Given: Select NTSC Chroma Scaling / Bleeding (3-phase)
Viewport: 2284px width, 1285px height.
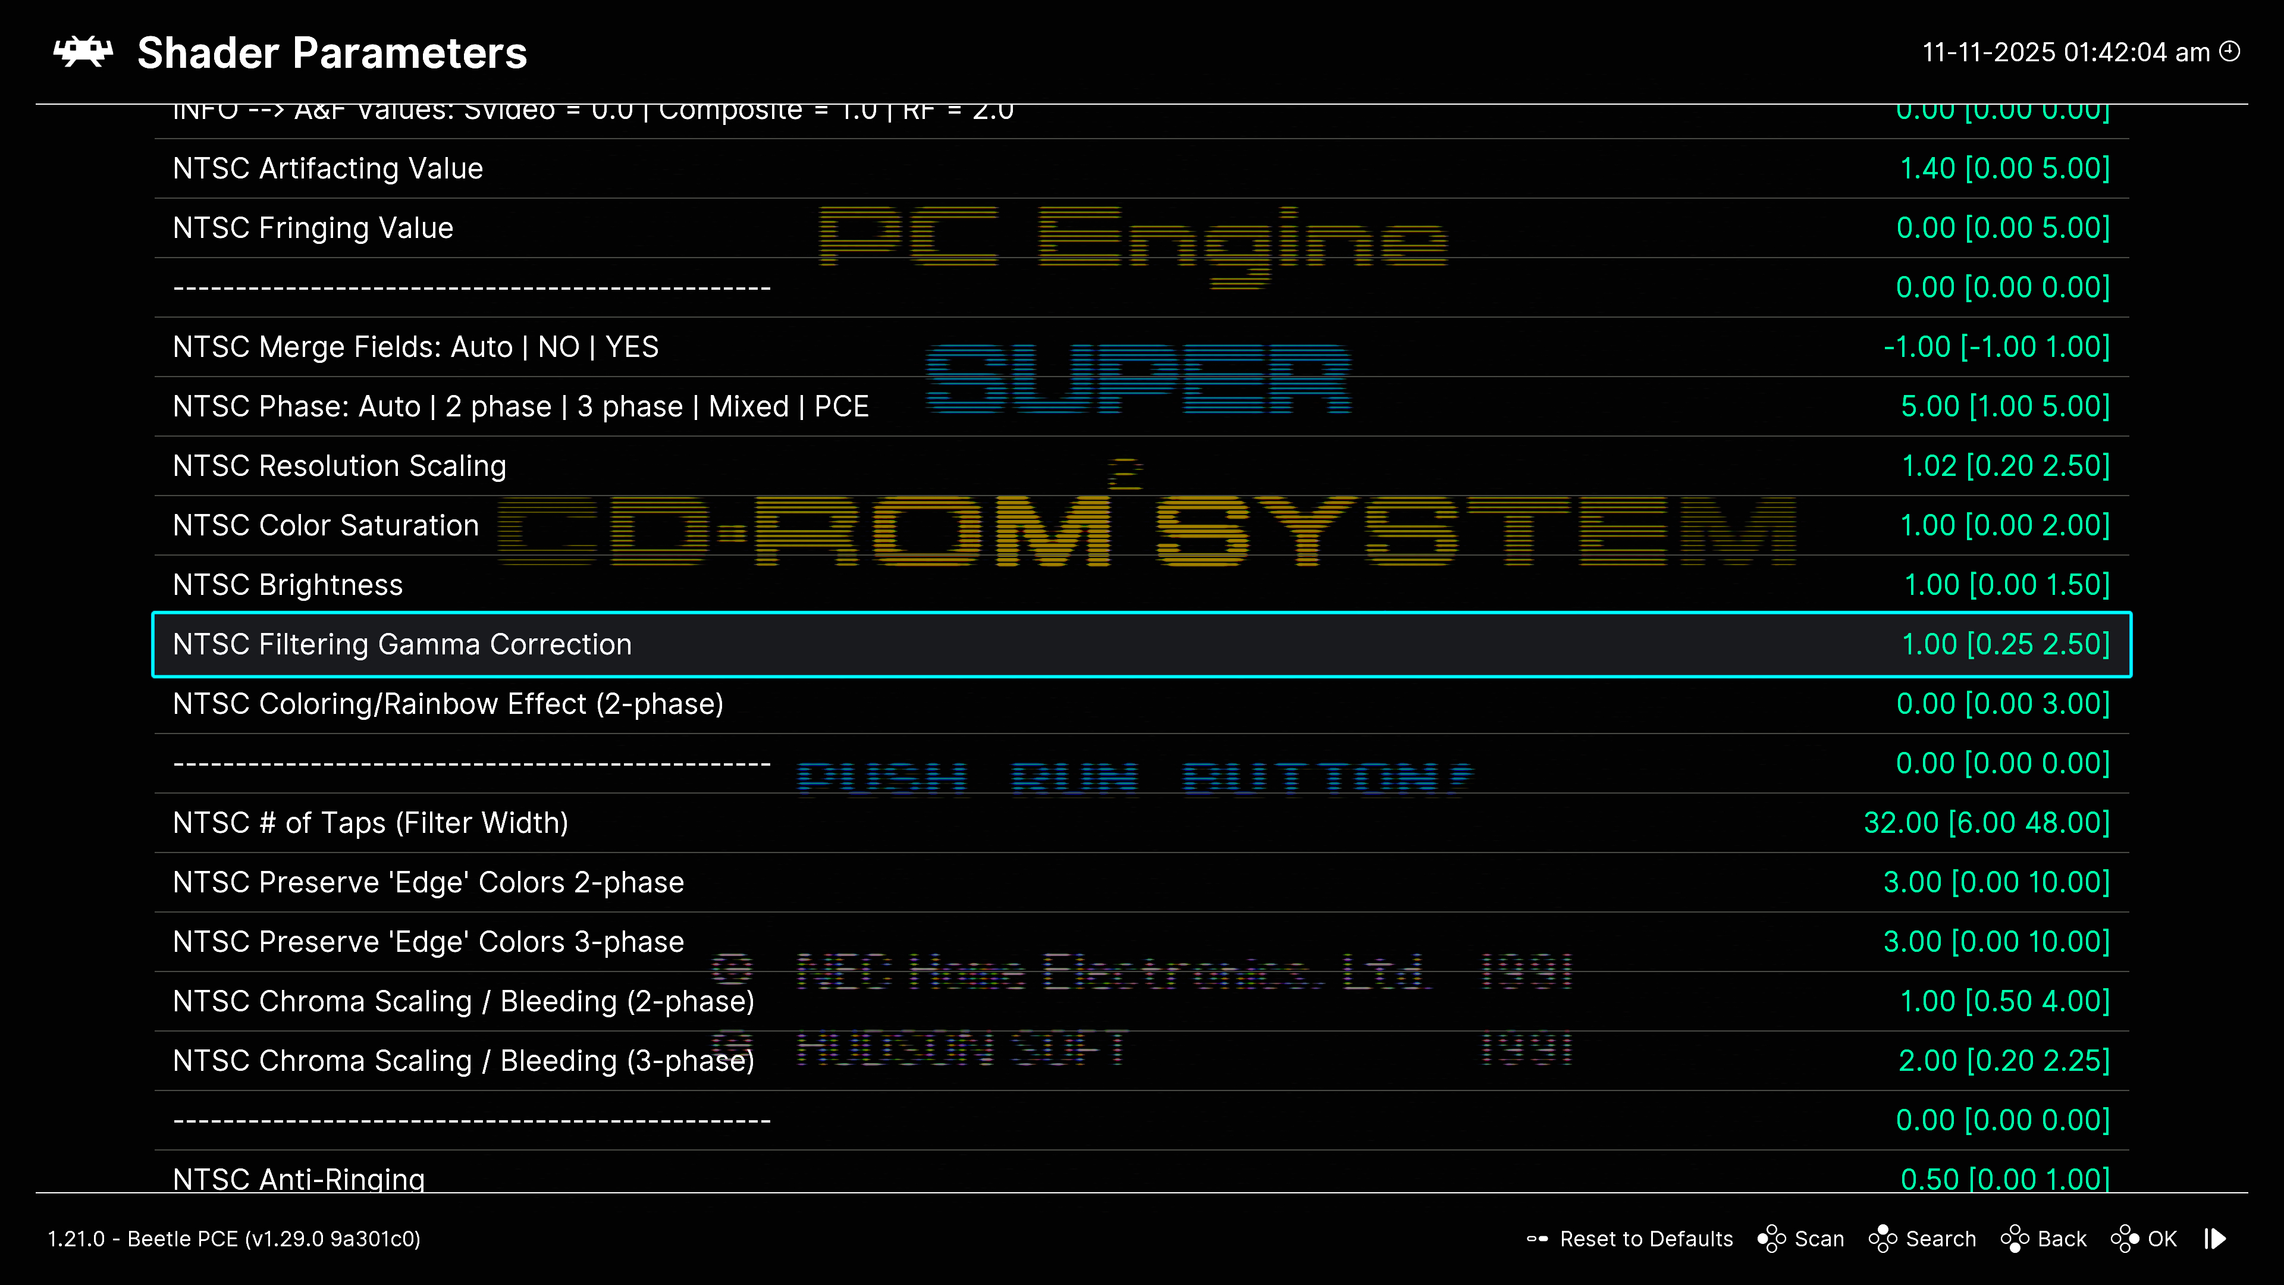Looking at the screenshot, I should click(x=463, y=1061).
